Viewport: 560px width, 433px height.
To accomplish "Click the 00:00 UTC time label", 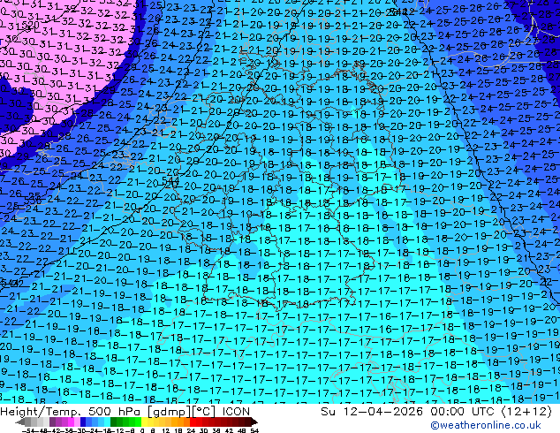I will click(x=463, y=412).
